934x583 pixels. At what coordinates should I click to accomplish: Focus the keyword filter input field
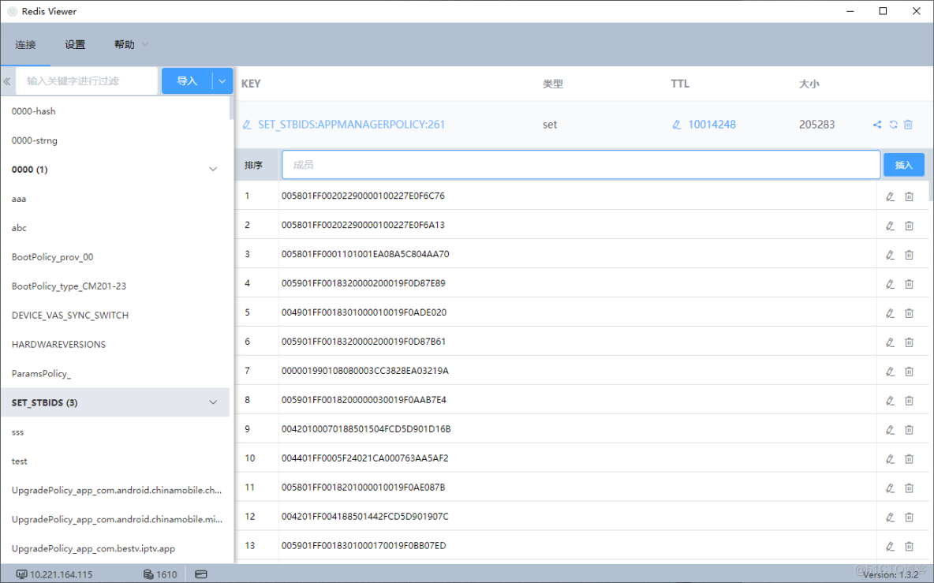(86, 81)
